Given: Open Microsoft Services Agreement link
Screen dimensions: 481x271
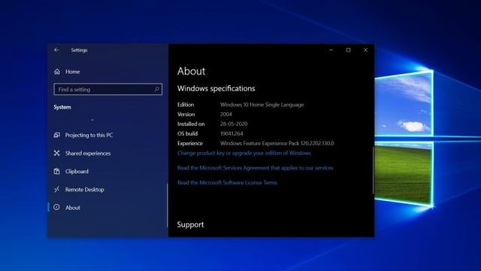Looking at the screenshot, I should pyautogui.click(x=256, y=168).
